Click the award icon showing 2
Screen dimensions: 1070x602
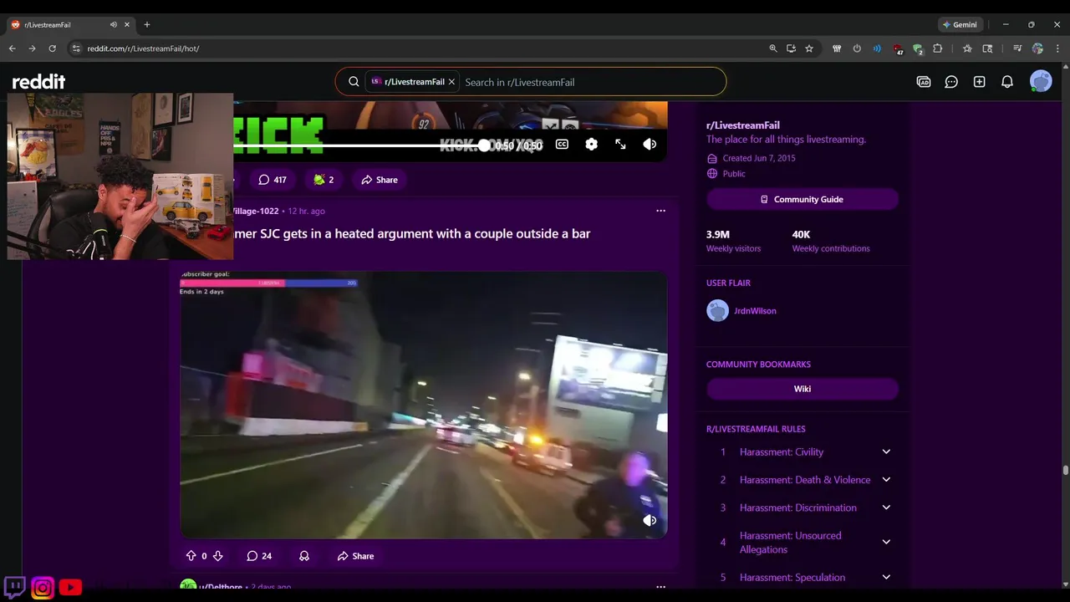click(x=324, y=180)
